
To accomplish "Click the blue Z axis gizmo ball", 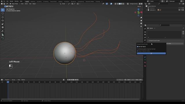I will pyautogui.click(x=138, y=9).
